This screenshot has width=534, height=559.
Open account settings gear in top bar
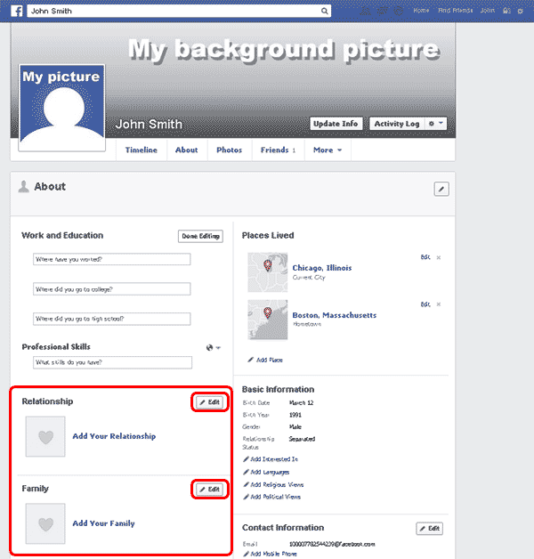point(520,11)
